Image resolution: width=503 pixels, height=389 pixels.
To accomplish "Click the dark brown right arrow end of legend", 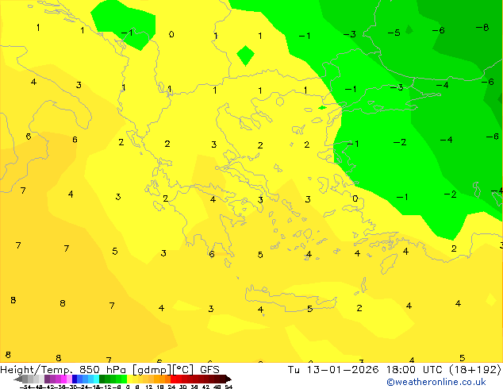I will tap(228, 379).
